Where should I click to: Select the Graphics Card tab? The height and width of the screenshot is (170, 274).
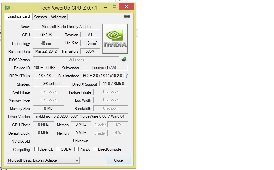[19, 16]
